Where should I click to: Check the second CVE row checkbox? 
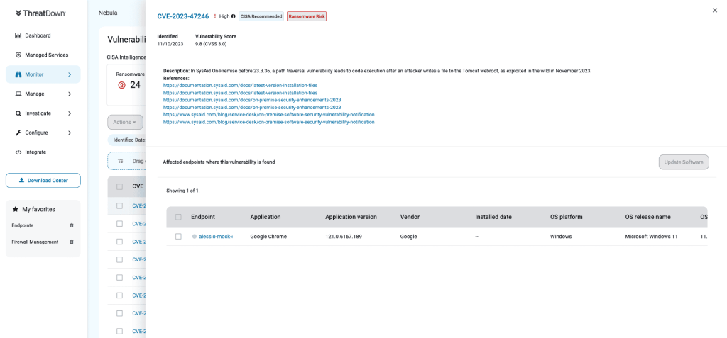(119, 224)
